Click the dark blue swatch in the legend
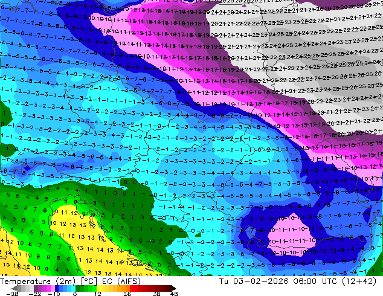383x296 pixels. pos(57,288)
